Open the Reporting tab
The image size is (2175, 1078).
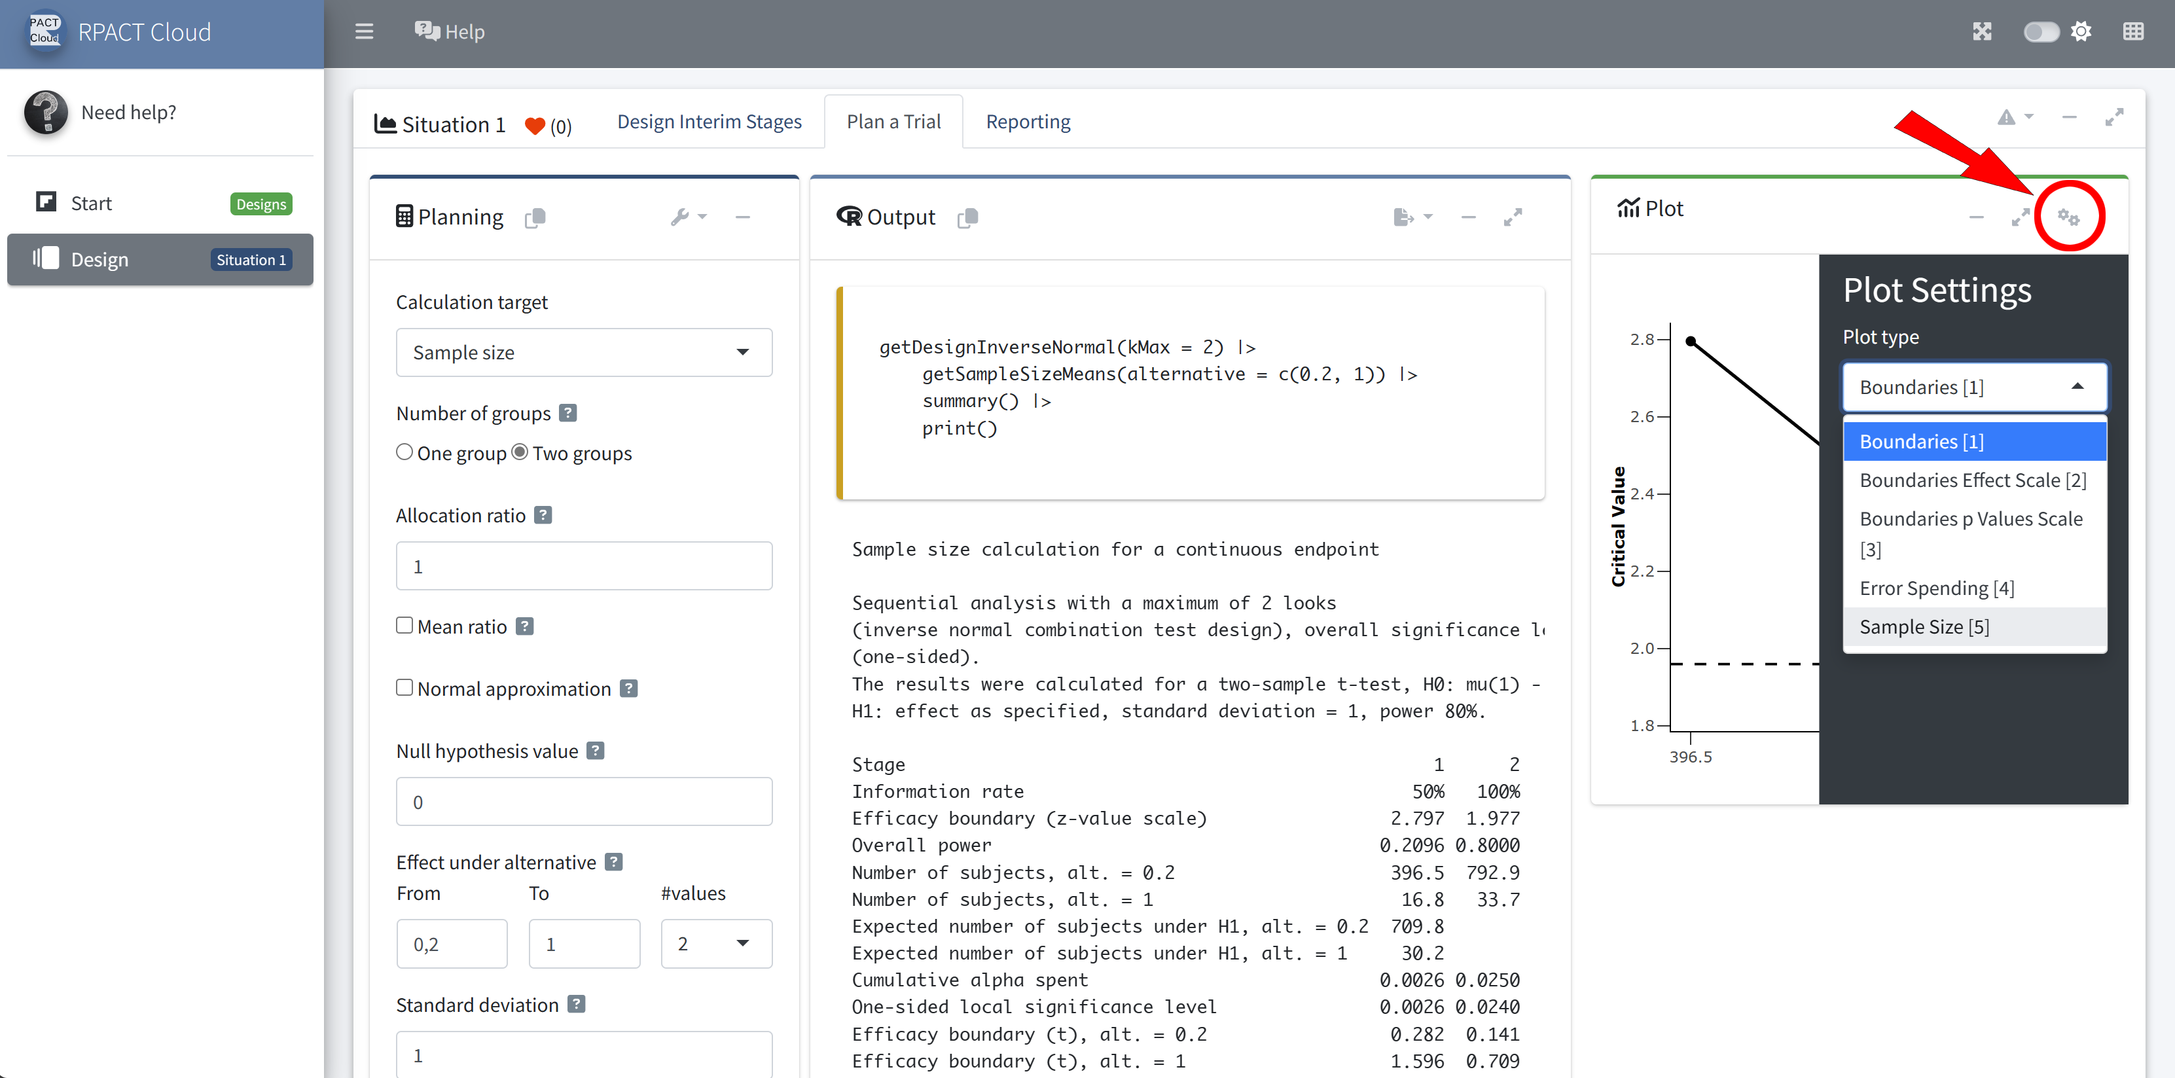[1028, 122]
